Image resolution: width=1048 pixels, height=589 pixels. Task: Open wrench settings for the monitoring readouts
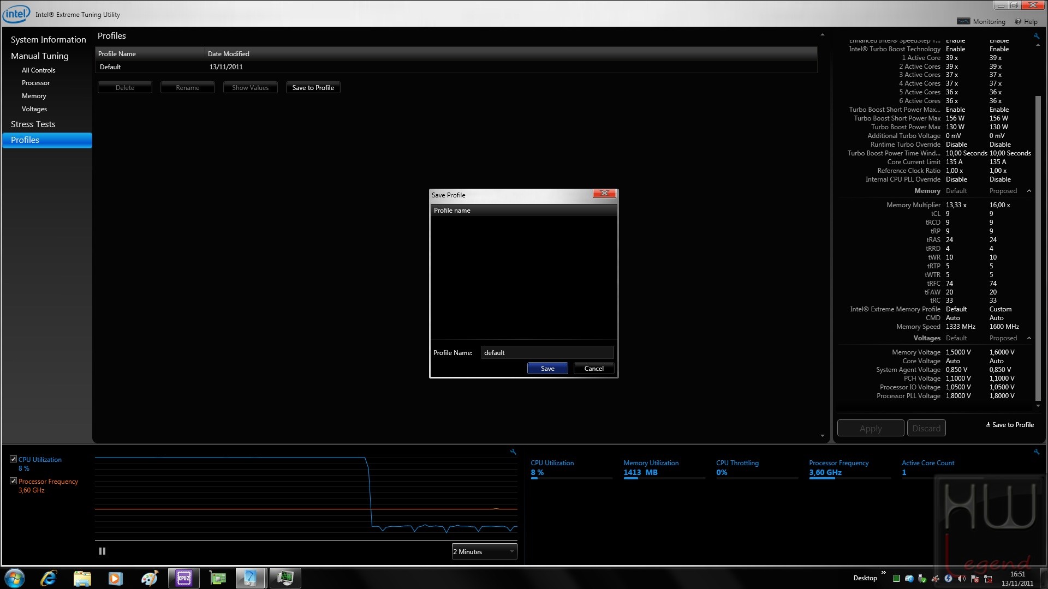(1036, 452)
